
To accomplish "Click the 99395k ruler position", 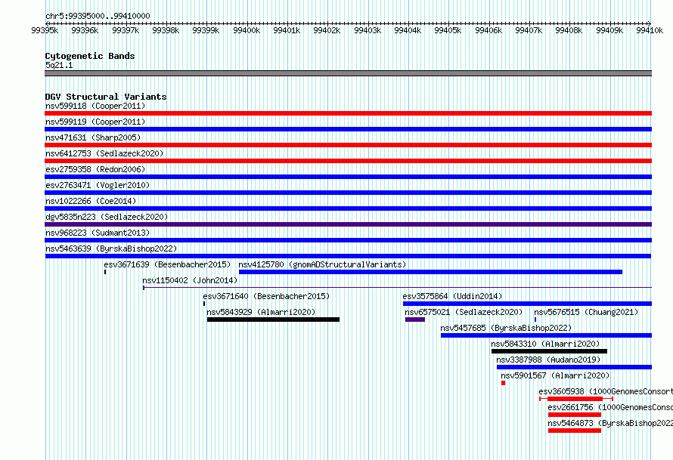I will click(x=45, y=30).
